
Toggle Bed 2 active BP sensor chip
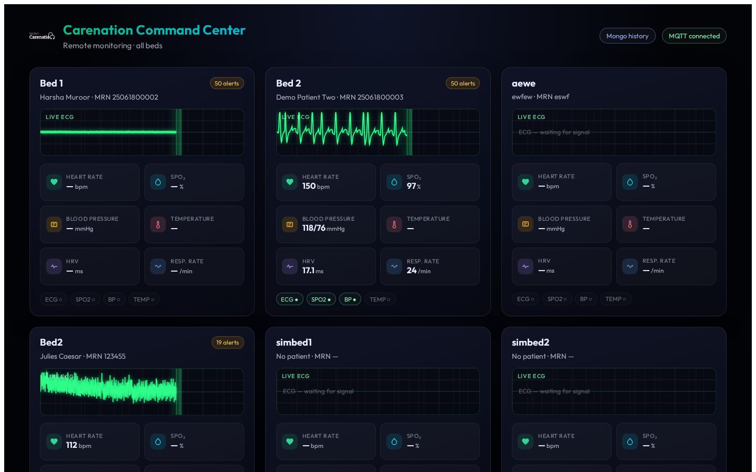350,299
